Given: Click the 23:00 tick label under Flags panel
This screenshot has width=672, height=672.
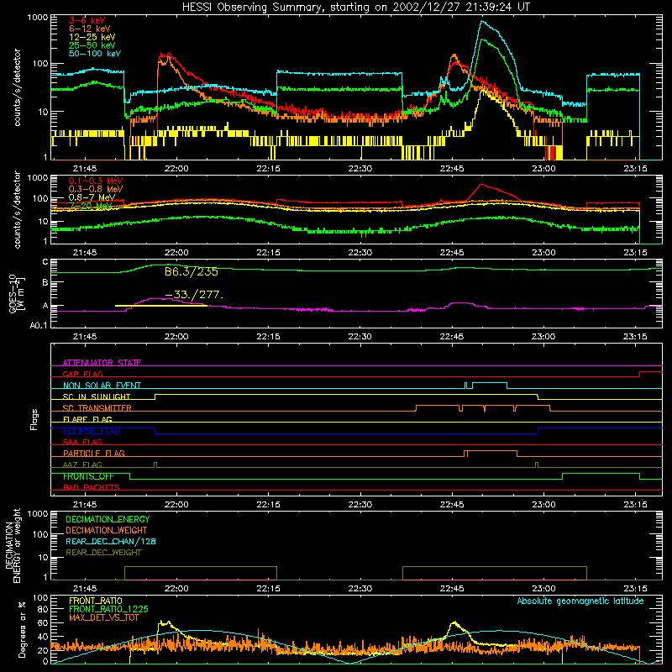Looking at the screenshot, I should (x=543, y=505).
